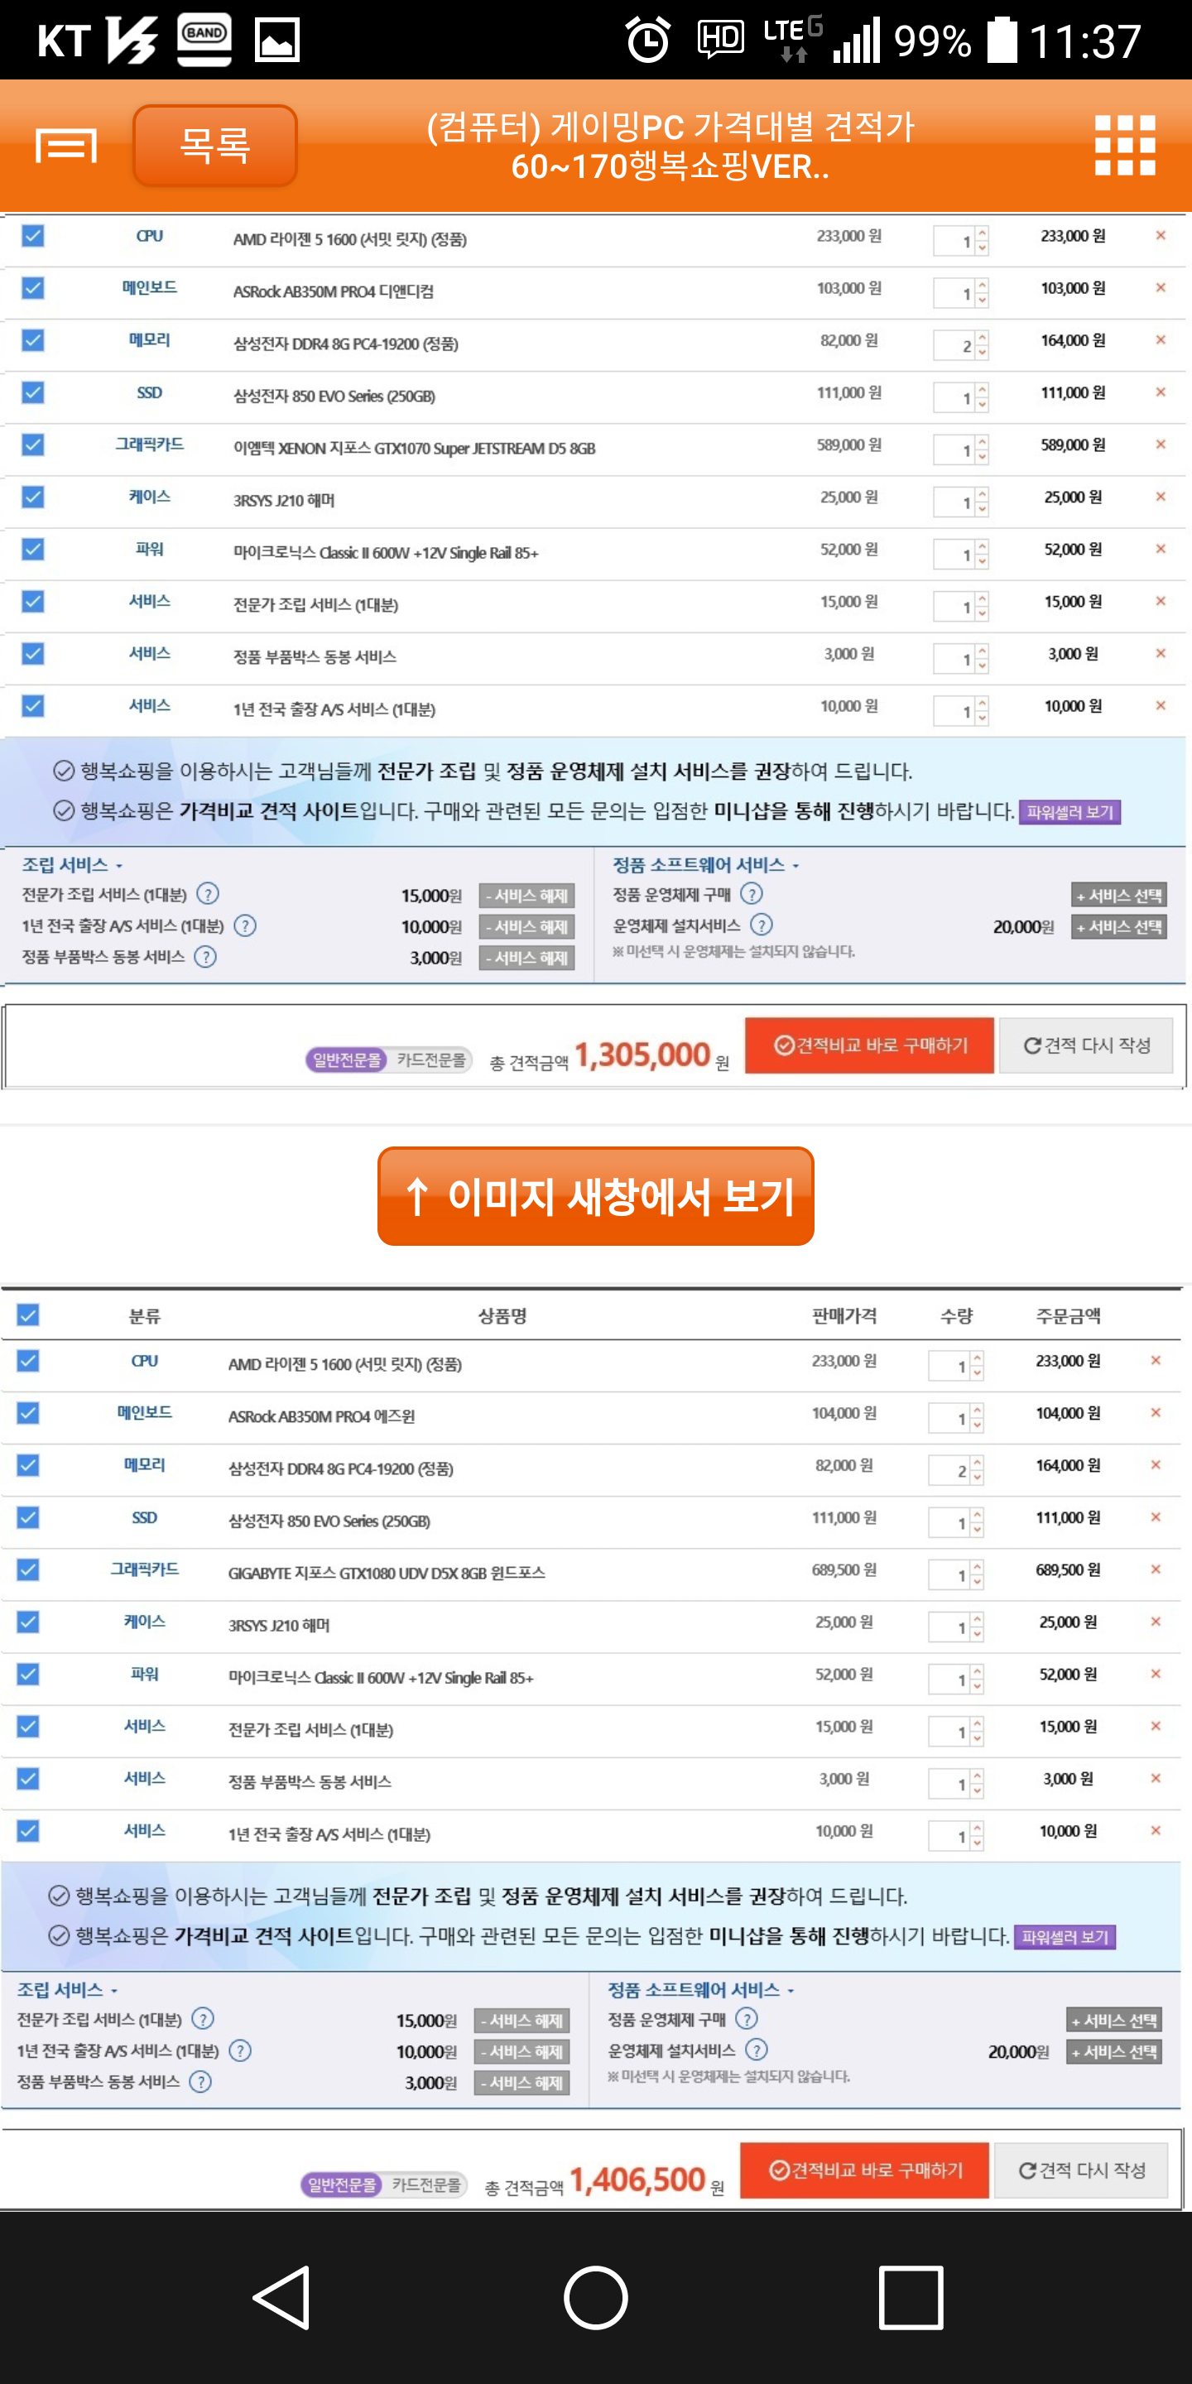Adjust 메모리 quantity stepper in 1,305,000원 quote
Viewport: 1192px width, 2384px height.
[982, 345]
